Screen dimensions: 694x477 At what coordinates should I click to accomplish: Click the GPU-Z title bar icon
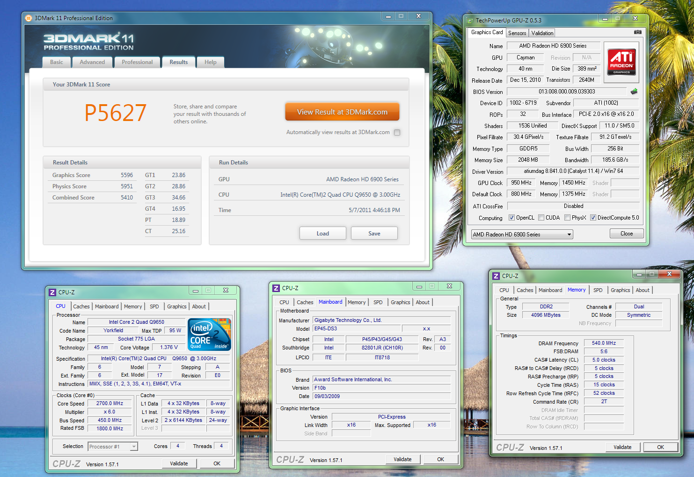point(470,20)
